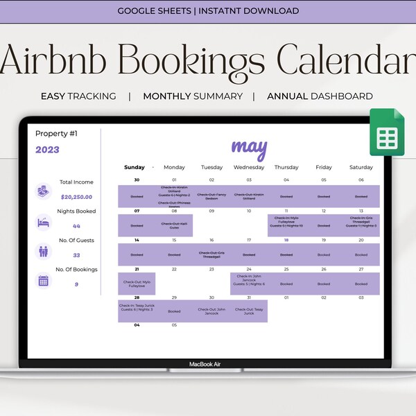Select the date number "10"
The width and height of the screenshot is (416, 416).
pyautogui.click(x=249, y=211)
